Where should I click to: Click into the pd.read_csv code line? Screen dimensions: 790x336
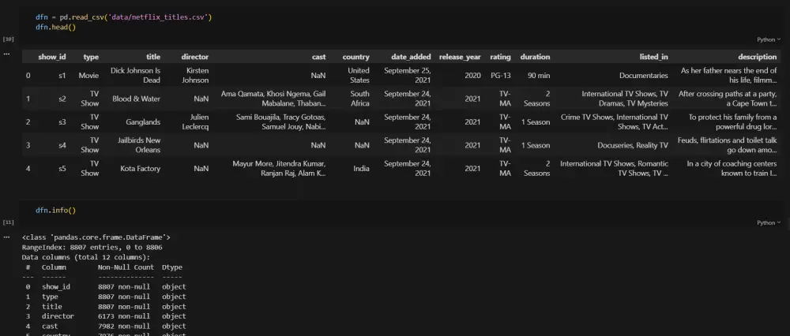coord(123,17)
